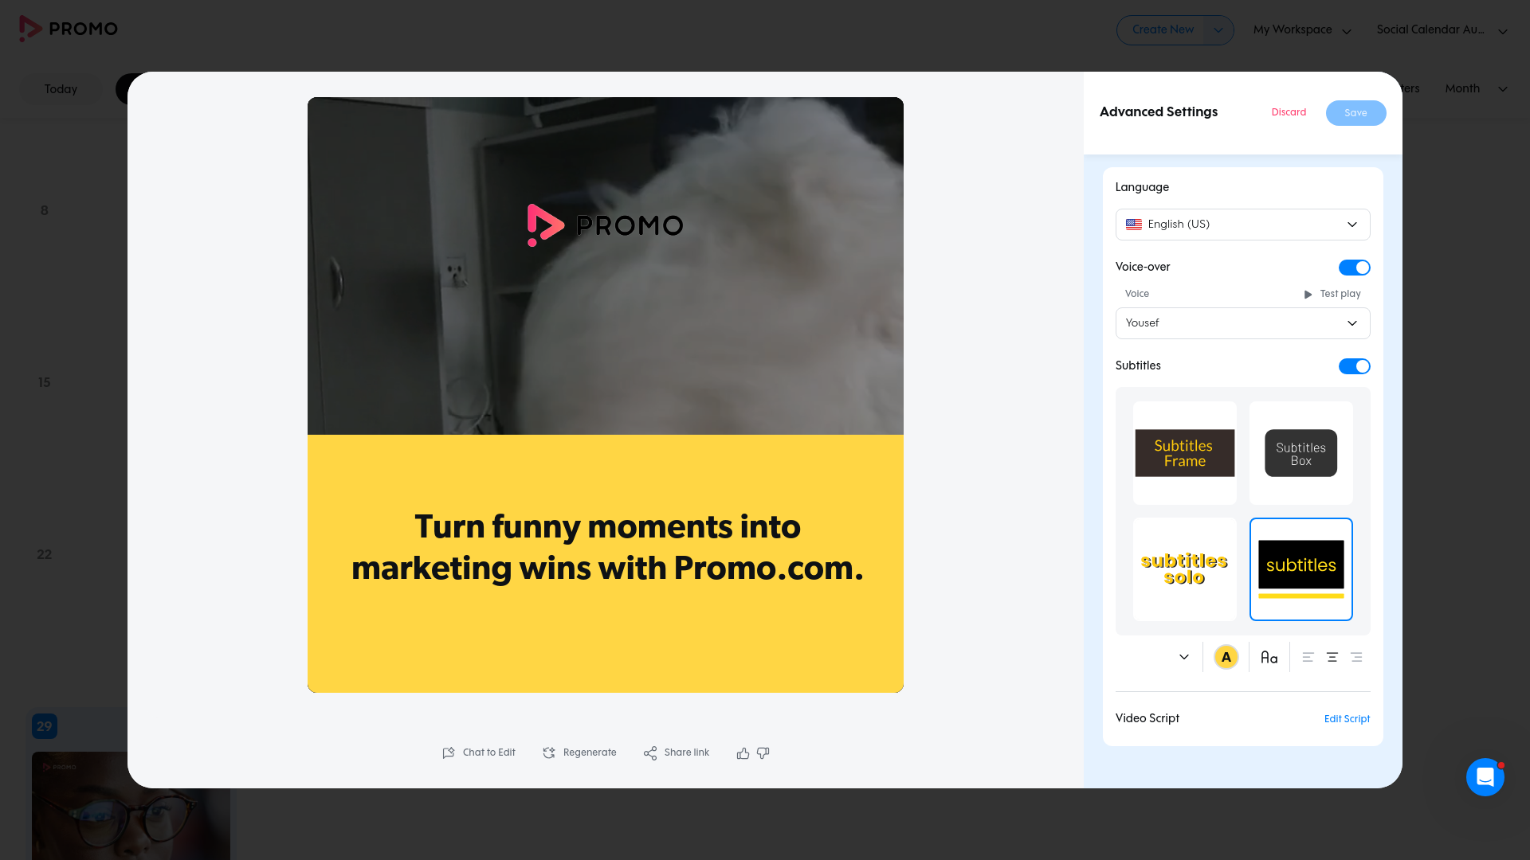The width and height of the screenshot is (1530, 860).
Task: Open the Month view dropdown
Action: (1477, 88)
